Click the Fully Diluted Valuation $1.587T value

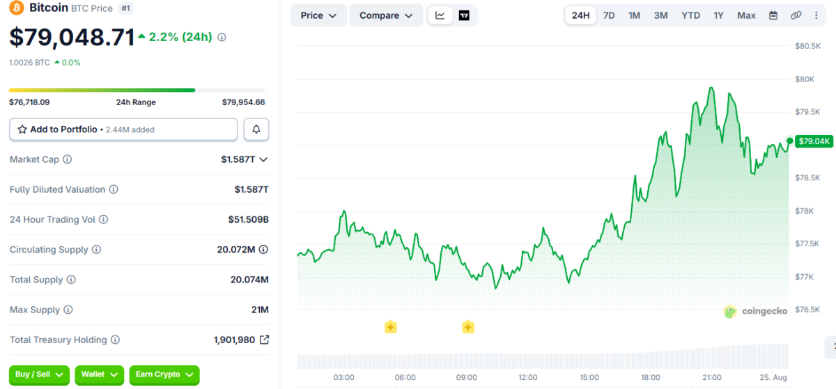(251, 189)
